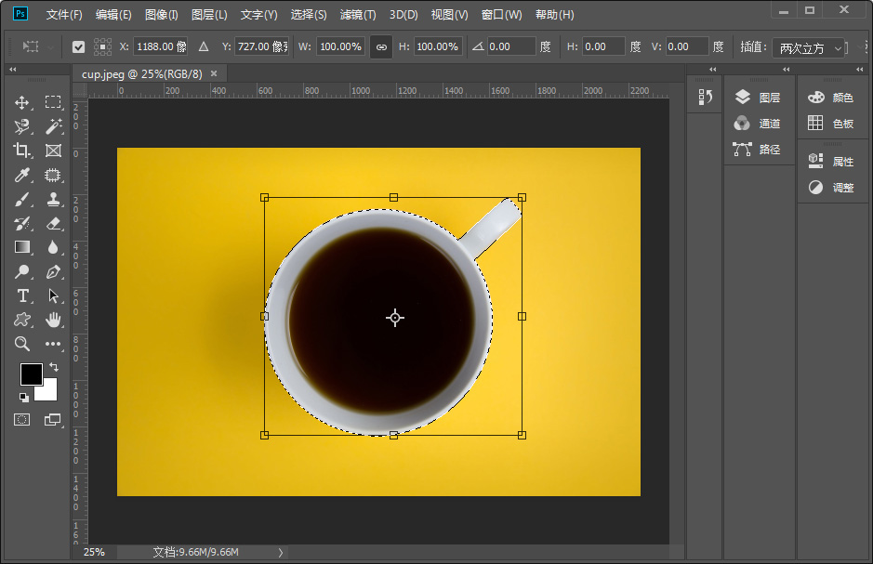Toggle Quick Mask mode
This screenshot has width=873, height=564.
click(21, 419)
